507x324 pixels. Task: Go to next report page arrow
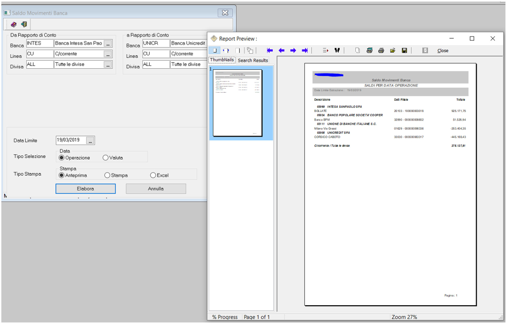click(x=293, y=51)
